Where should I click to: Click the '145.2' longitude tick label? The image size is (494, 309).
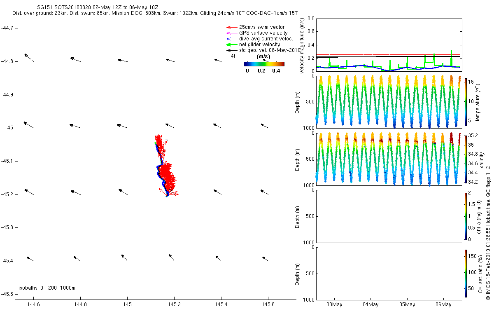[x=174, y=304]
